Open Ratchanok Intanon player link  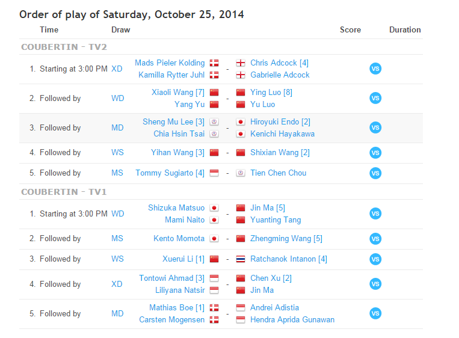point(288,259)
